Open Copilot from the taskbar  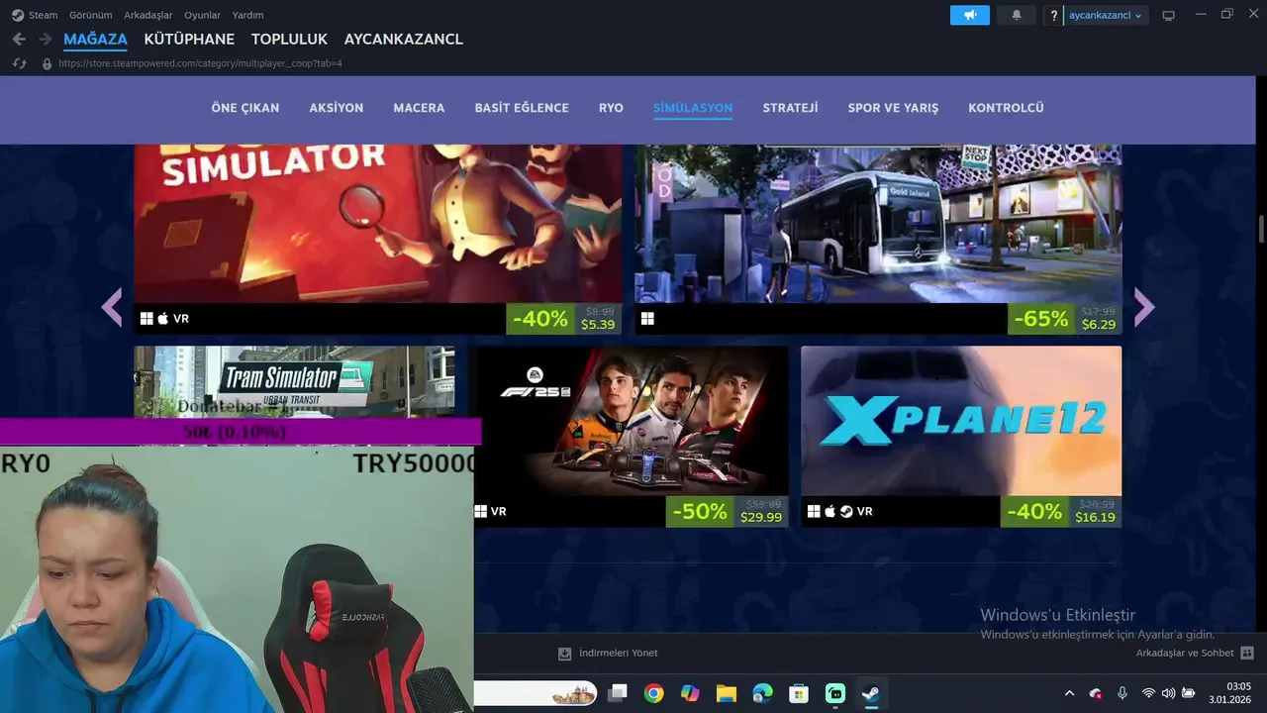(690, 693)
